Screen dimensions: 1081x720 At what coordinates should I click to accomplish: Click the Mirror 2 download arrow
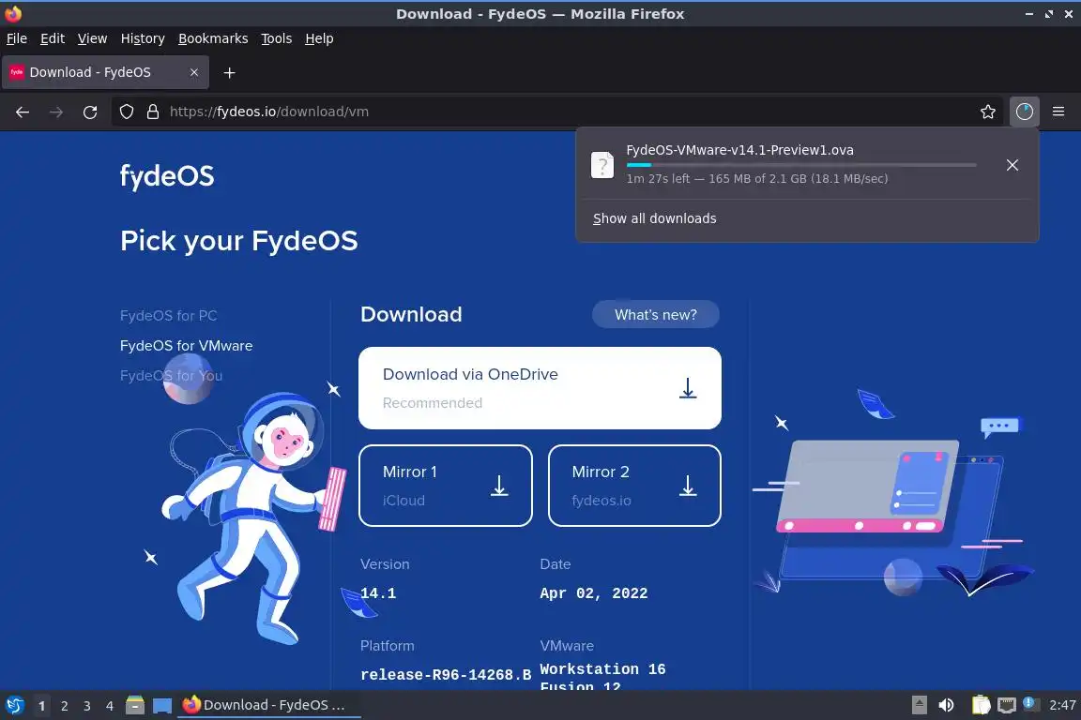coord(687,486)
